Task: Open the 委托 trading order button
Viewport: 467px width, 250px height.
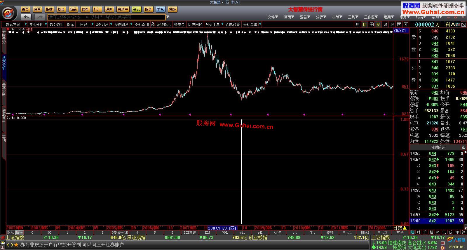Action: 160,9
